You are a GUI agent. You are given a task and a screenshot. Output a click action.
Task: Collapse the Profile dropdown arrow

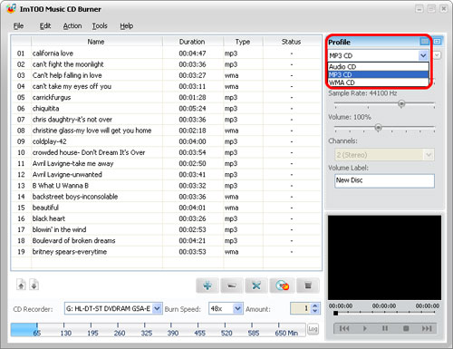pos(423,55)
